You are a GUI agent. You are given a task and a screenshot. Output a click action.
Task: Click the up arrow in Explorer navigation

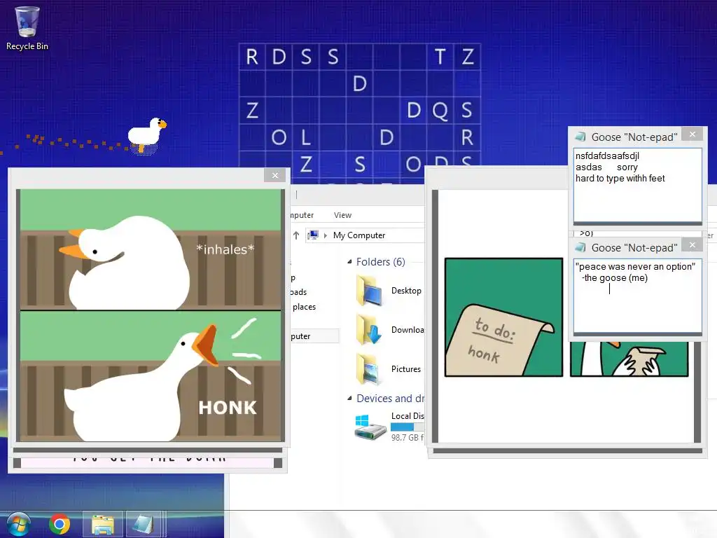click(296, 235)
